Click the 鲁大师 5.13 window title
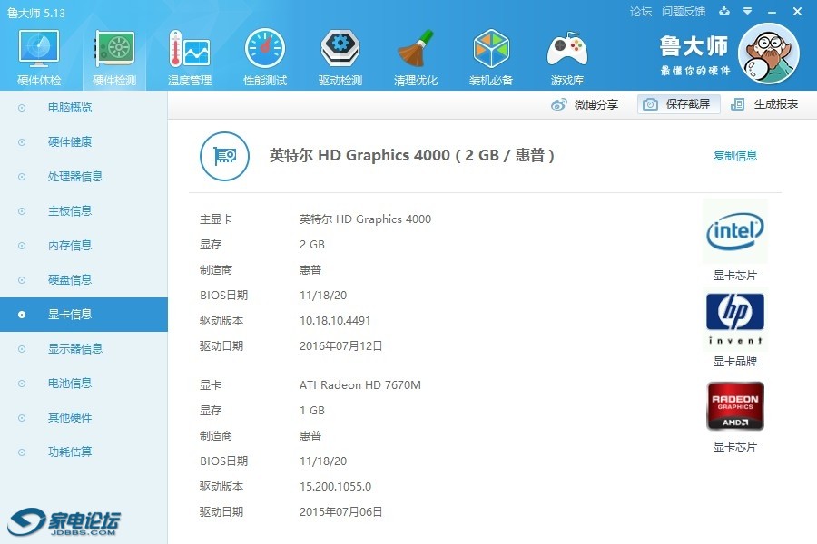Screen dimensions: 817x544 coord(36,13)
